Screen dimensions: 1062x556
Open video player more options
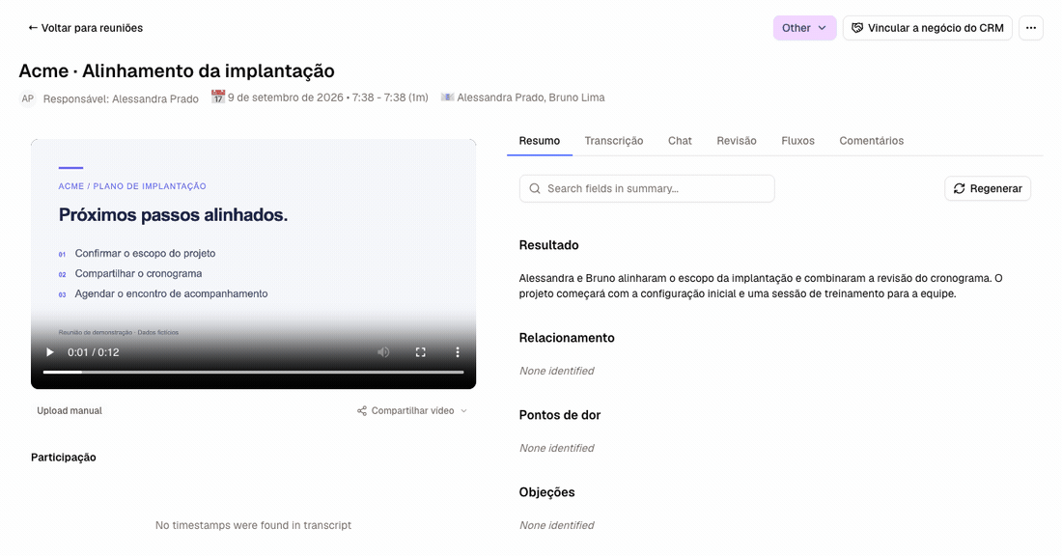pyautogui.click(x=458, y=352)
